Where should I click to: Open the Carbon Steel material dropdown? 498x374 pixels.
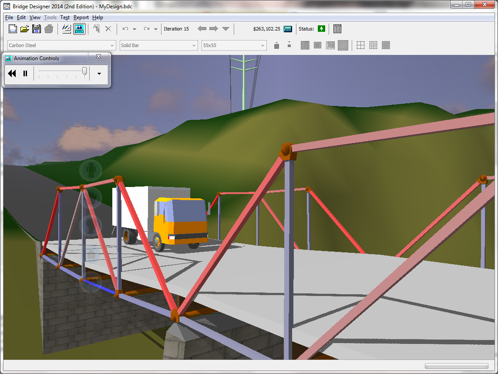[x=61, y=45]
